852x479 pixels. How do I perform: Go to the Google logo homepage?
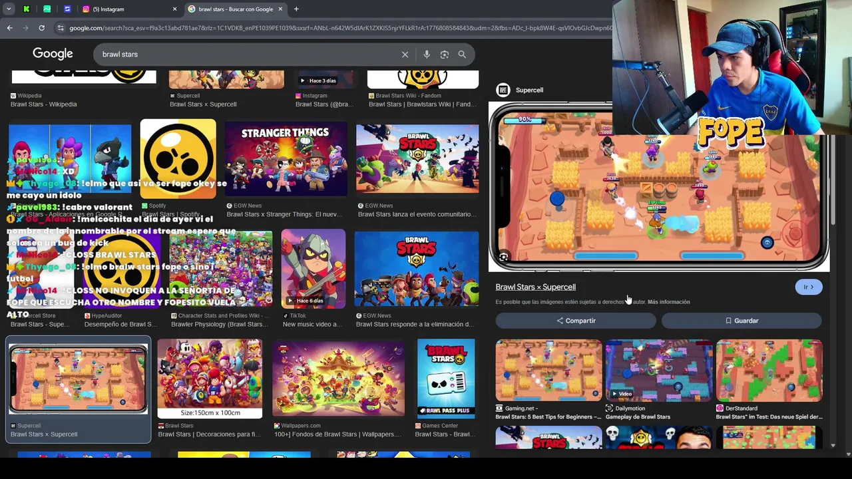tap(53, 54)
